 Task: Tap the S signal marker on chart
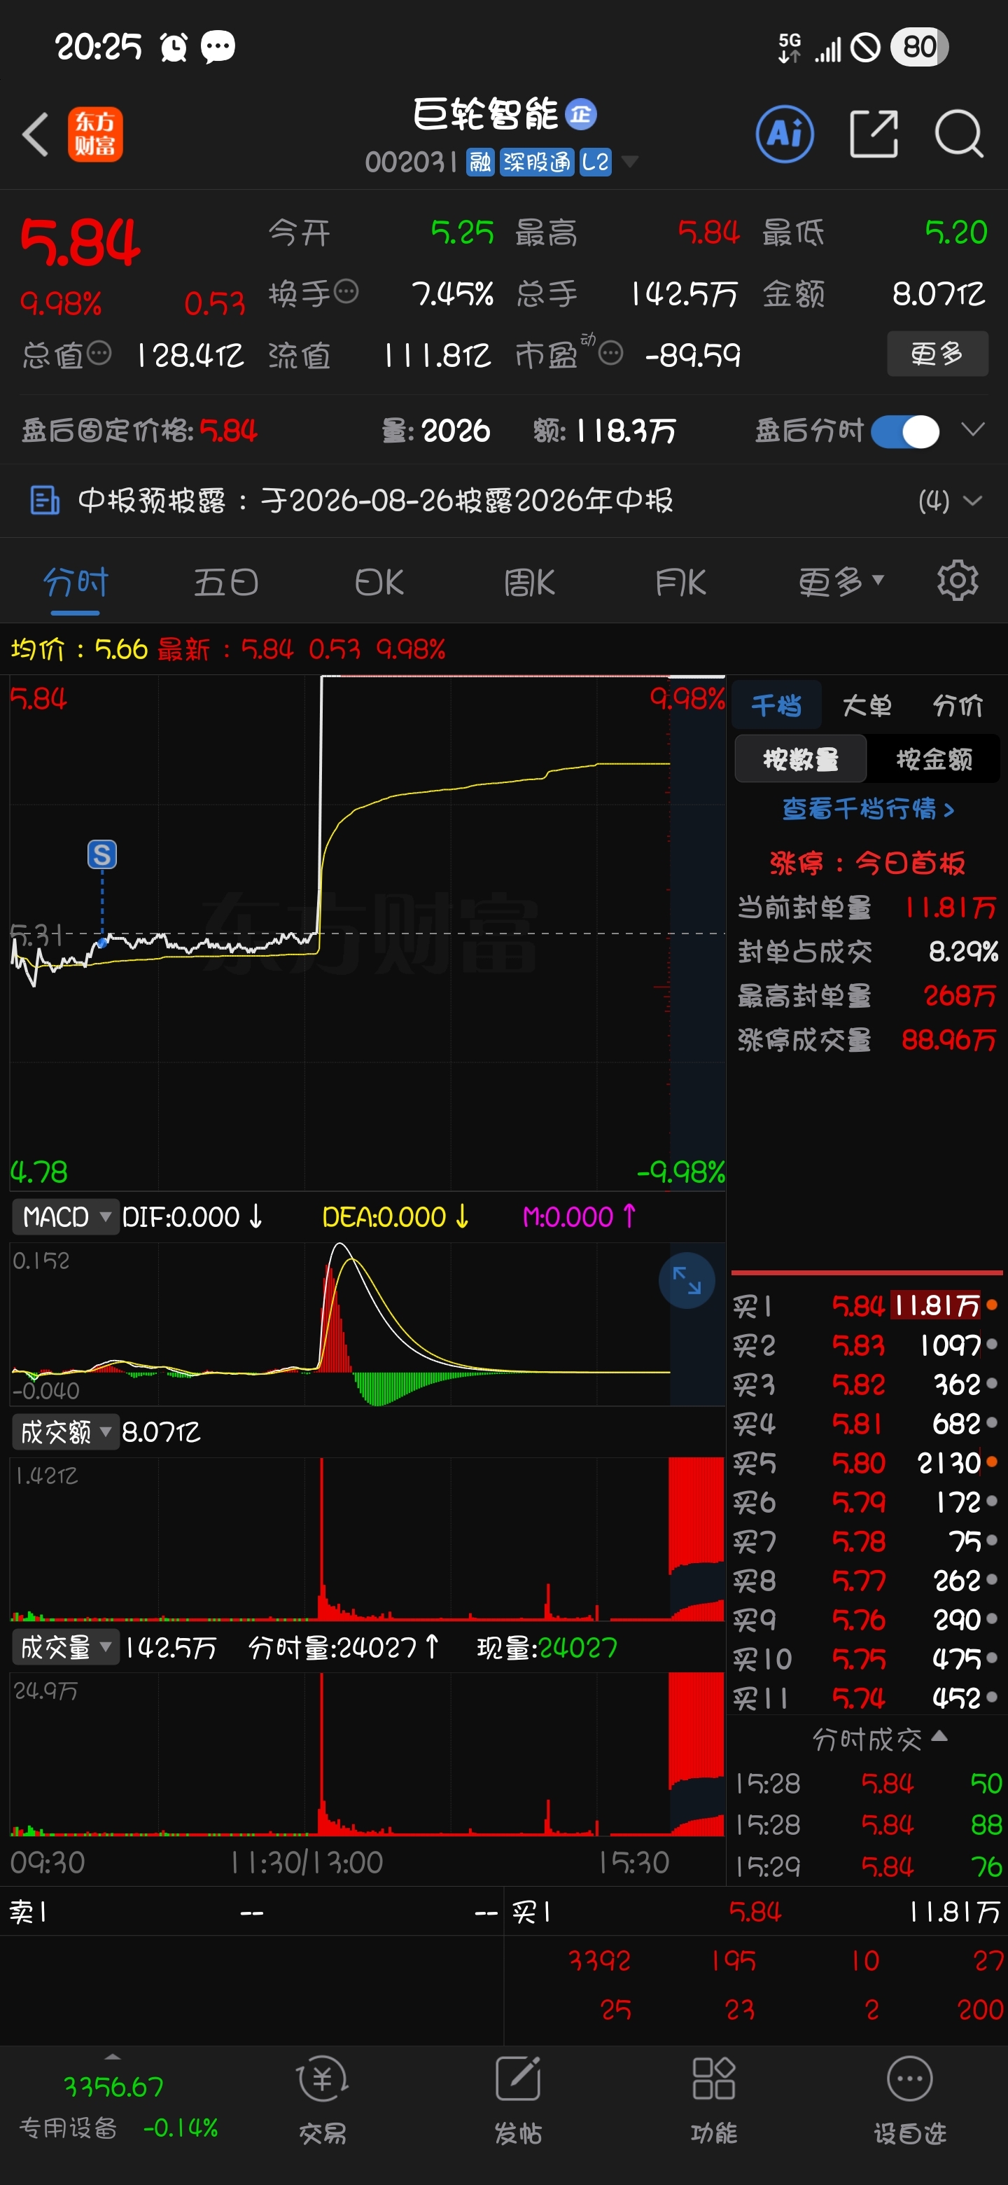(x=101, y=854)
